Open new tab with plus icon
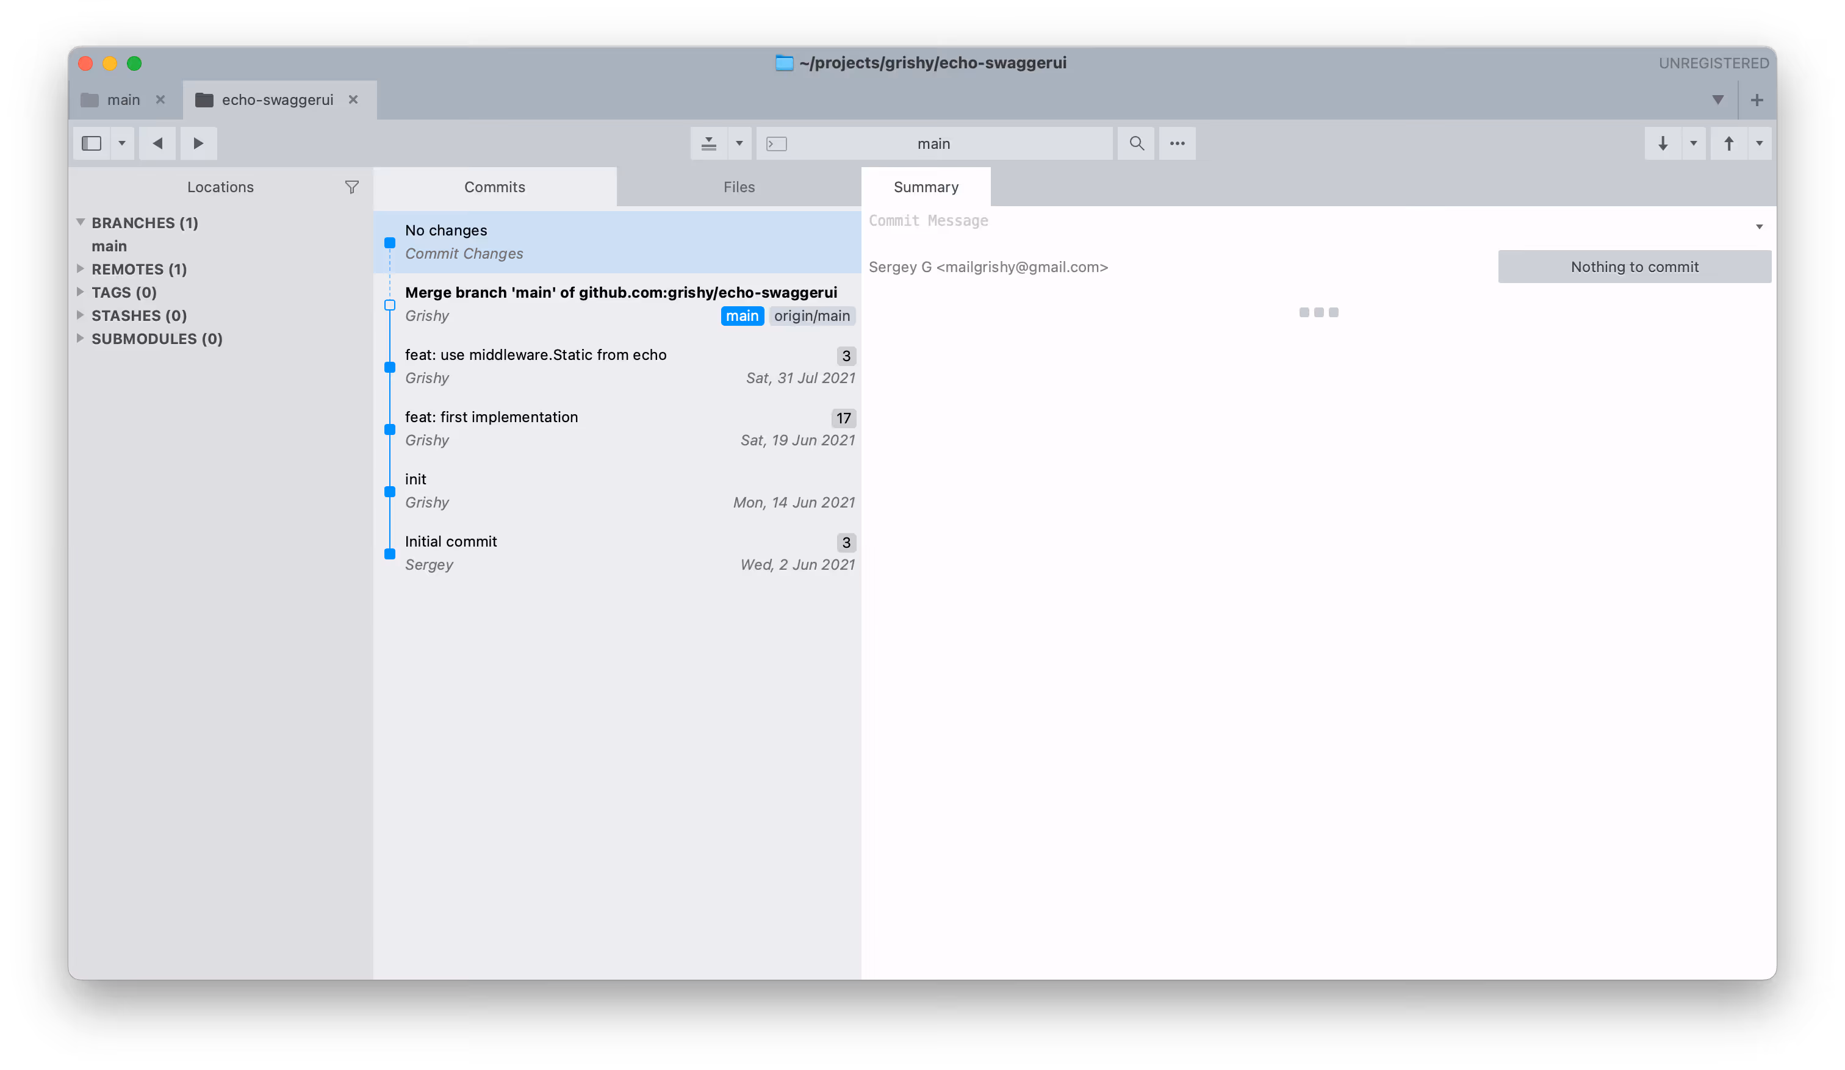This screenshot has height=1070, width=1845. tap(1756, 100)
